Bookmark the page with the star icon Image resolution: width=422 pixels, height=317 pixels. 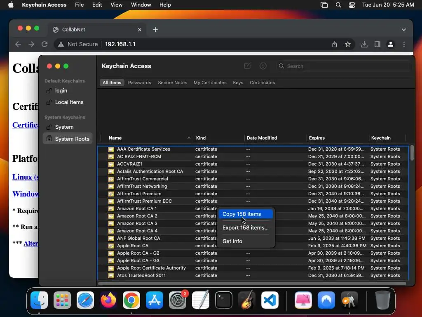[x=348, y=44]
